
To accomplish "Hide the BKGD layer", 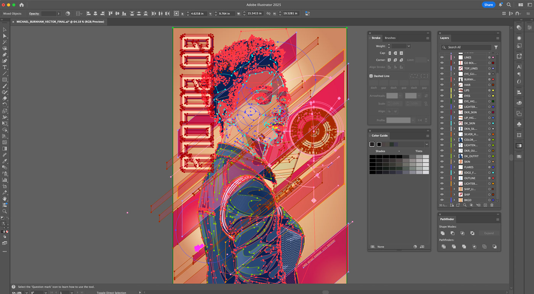I will pos(442,200).
